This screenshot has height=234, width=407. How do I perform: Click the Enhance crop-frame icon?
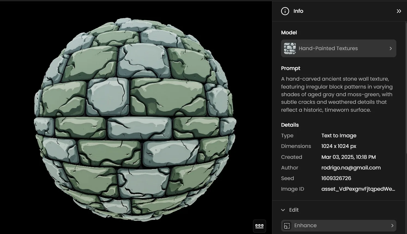[287, 226]
